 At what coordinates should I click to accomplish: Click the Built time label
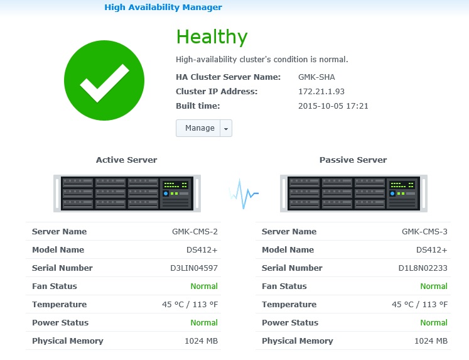click(198, 106)
